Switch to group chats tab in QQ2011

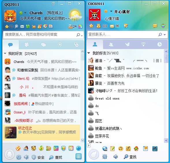43,45
